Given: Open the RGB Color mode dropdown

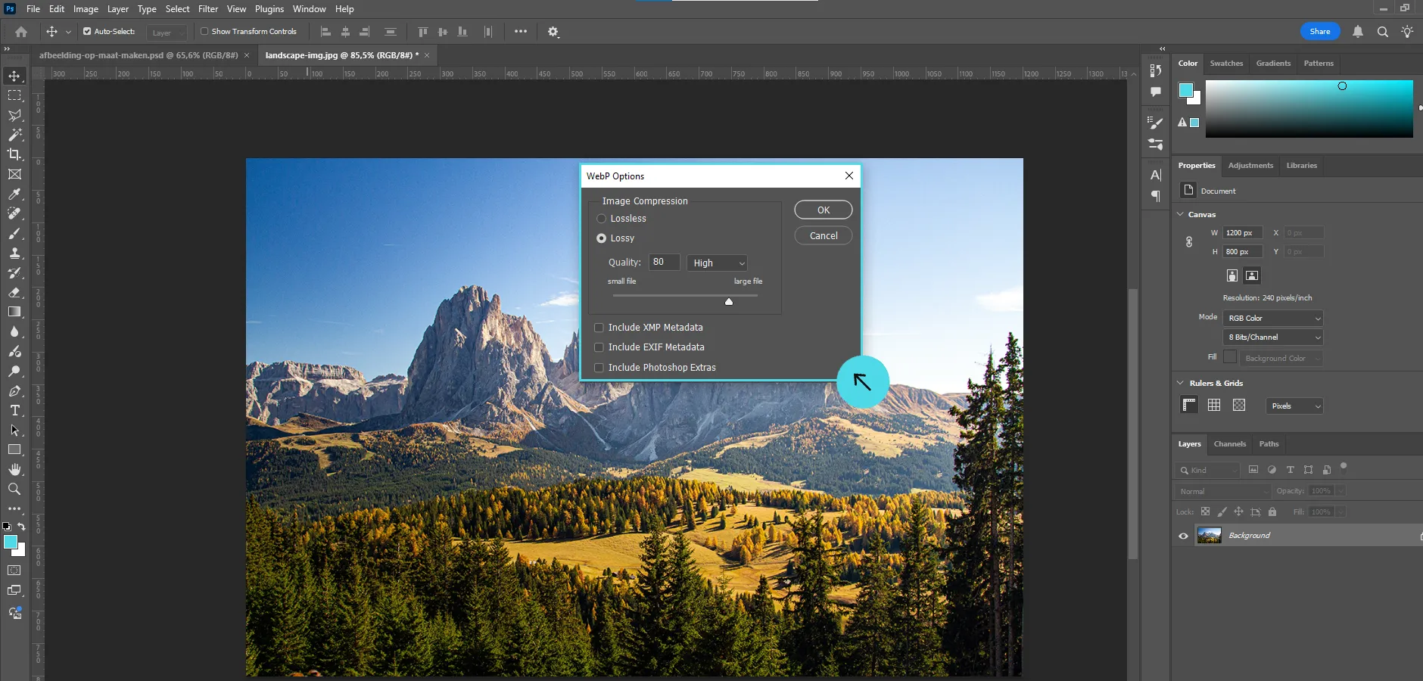Looking at the screenshot, I should point(1273,318).
